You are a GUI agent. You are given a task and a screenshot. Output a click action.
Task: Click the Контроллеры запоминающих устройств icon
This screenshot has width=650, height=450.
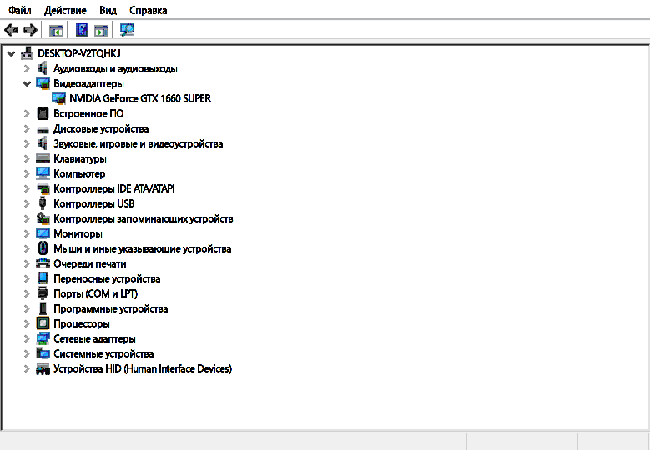pyautogui.click(x=43, y=218)
